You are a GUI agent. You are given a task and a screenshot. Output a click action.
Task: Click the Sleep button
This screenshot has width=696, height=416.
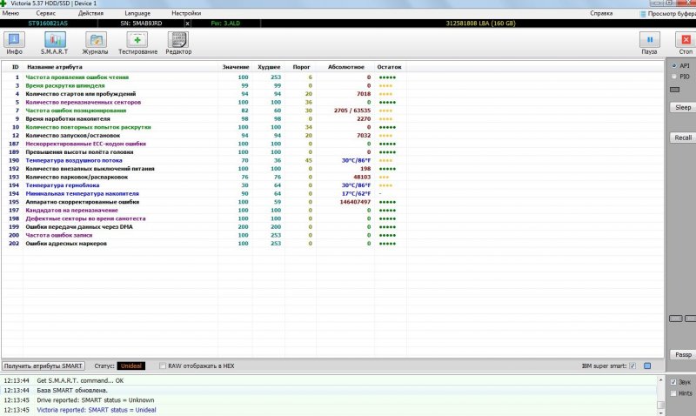683,107
